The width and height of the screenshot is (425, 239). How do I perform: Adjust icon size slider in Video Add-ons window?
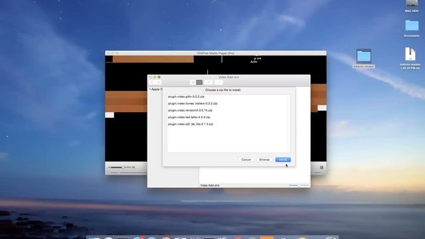click(x=299, y=185)
